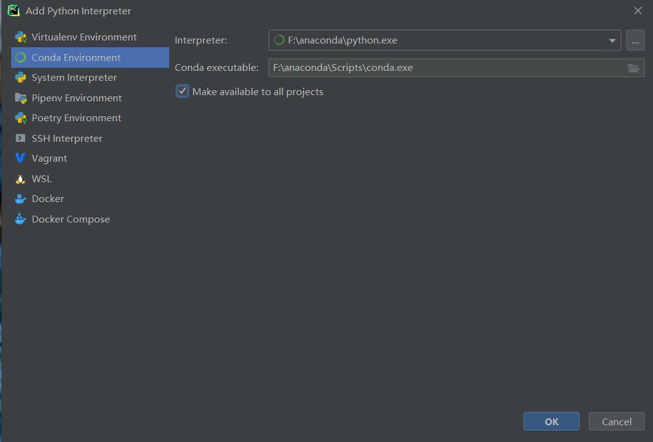Click the Pipenv Environment folder icon
The width and height of the screenshot is (653, 442).
click(x=21, y=98)
